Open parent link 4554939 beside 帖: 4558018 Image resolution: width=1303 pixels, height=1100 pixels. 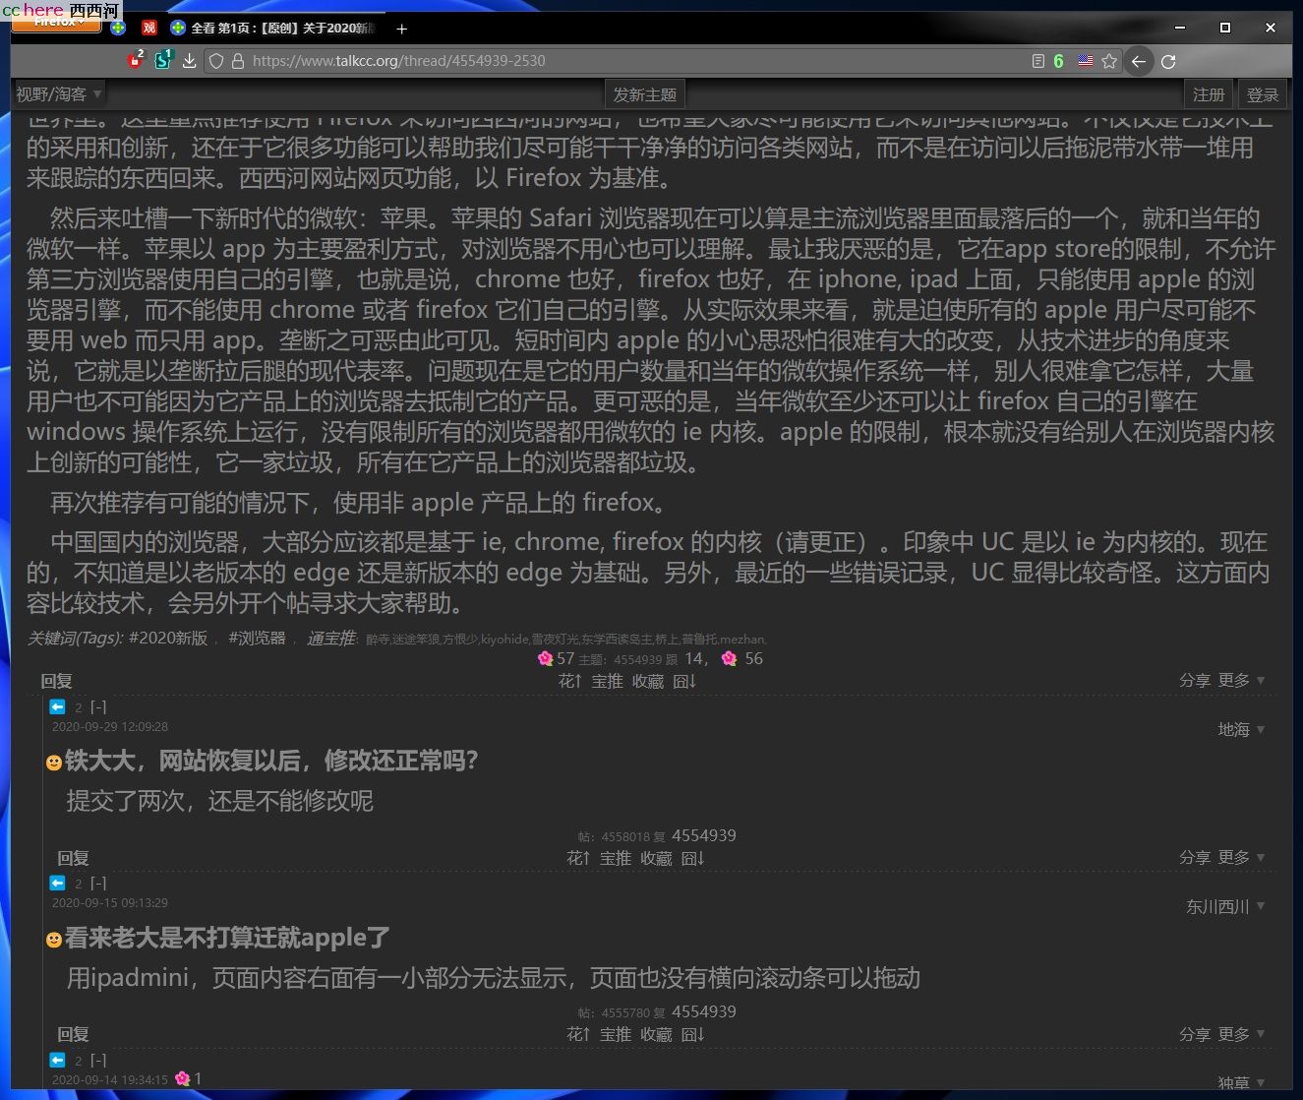point(704,835)
